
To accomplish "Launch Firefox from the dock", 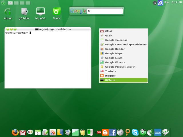I will (x=15, y=132).
